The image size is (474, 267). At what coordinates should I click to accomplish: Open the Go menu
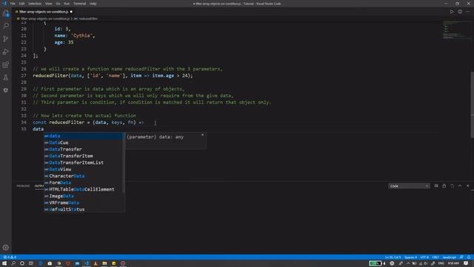click(58, 4)
